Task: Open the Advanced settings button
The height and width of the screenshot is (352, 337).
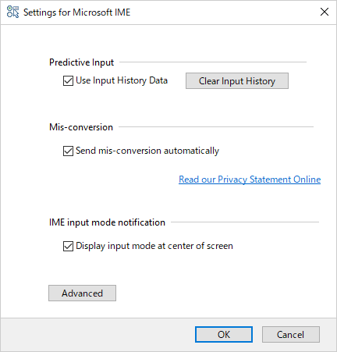Action: coord(82,293)
